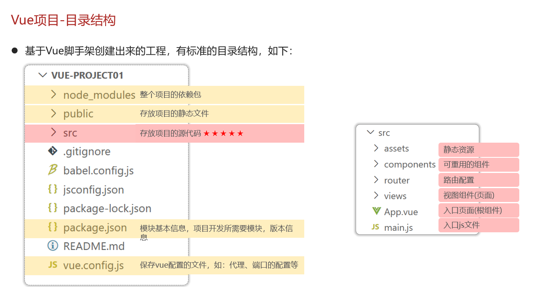
Task: Click the braces icon beside package.json
Action: [53, 227]
